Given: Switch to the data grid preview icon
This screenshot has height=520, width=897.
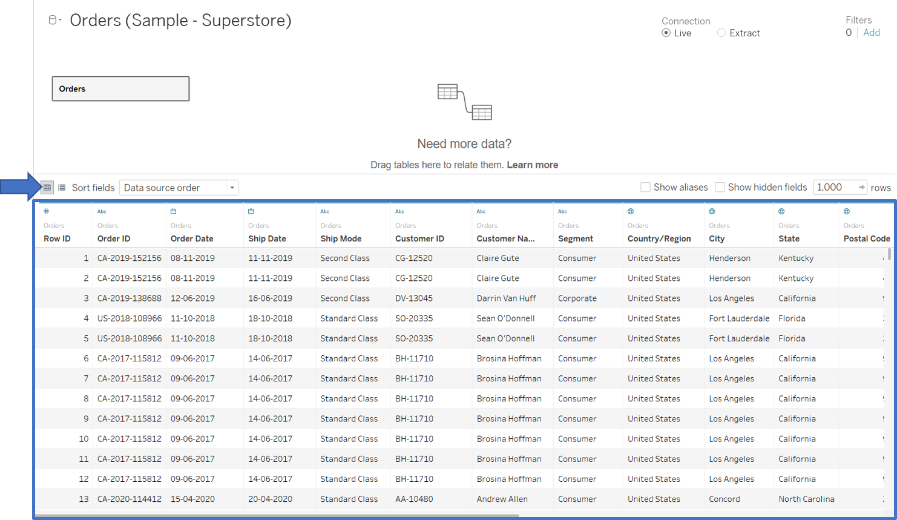Looking at the screenshot, I should pyautogui.click(x=47, y=188).
